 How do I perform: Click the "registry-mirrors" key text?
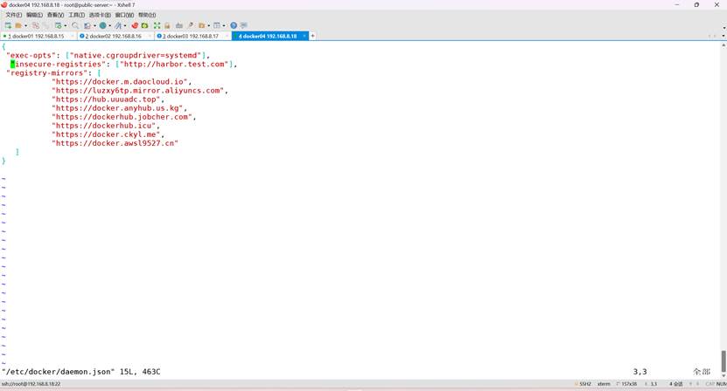click(x=47, y=73)
